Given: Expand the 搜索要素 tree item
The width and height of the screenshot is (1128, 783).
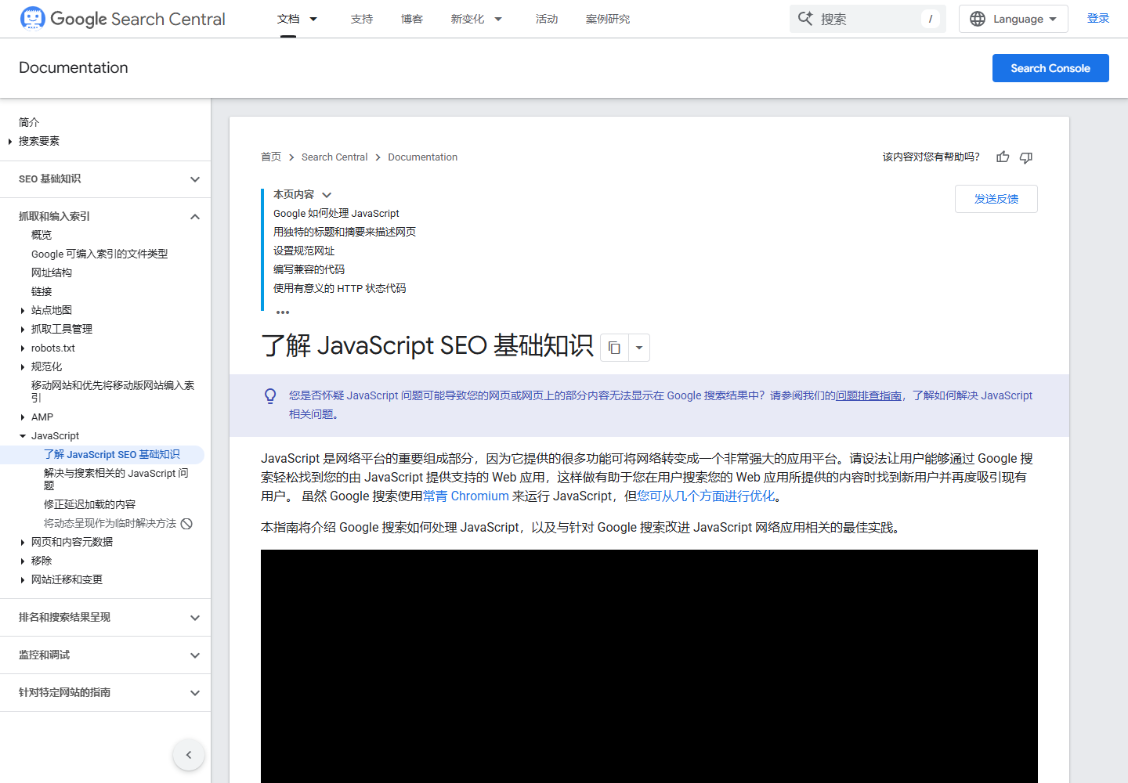Looking at the screenshot, I should [9, 142].
